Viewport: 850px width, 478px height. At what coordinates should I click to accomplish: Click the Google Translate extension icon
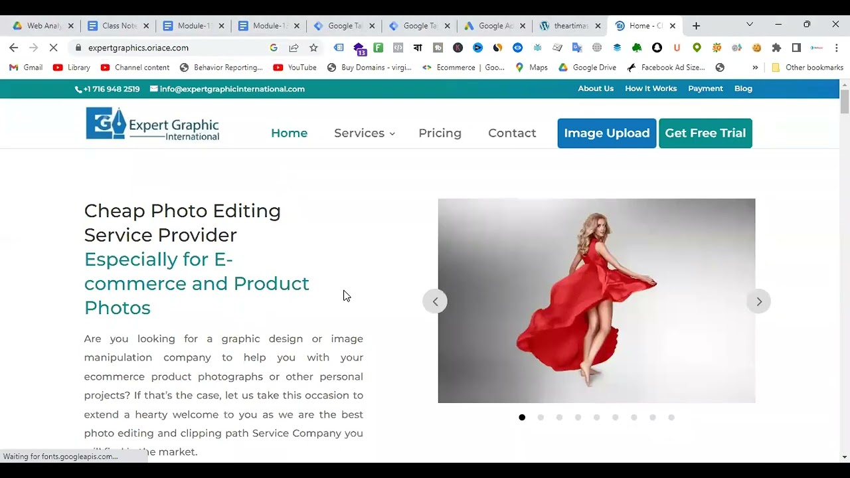577,48
